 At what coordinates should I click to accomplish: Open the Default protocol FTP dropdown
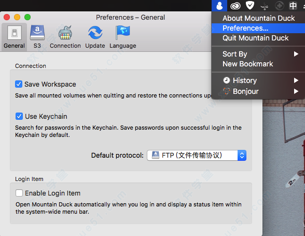(197, 155)
